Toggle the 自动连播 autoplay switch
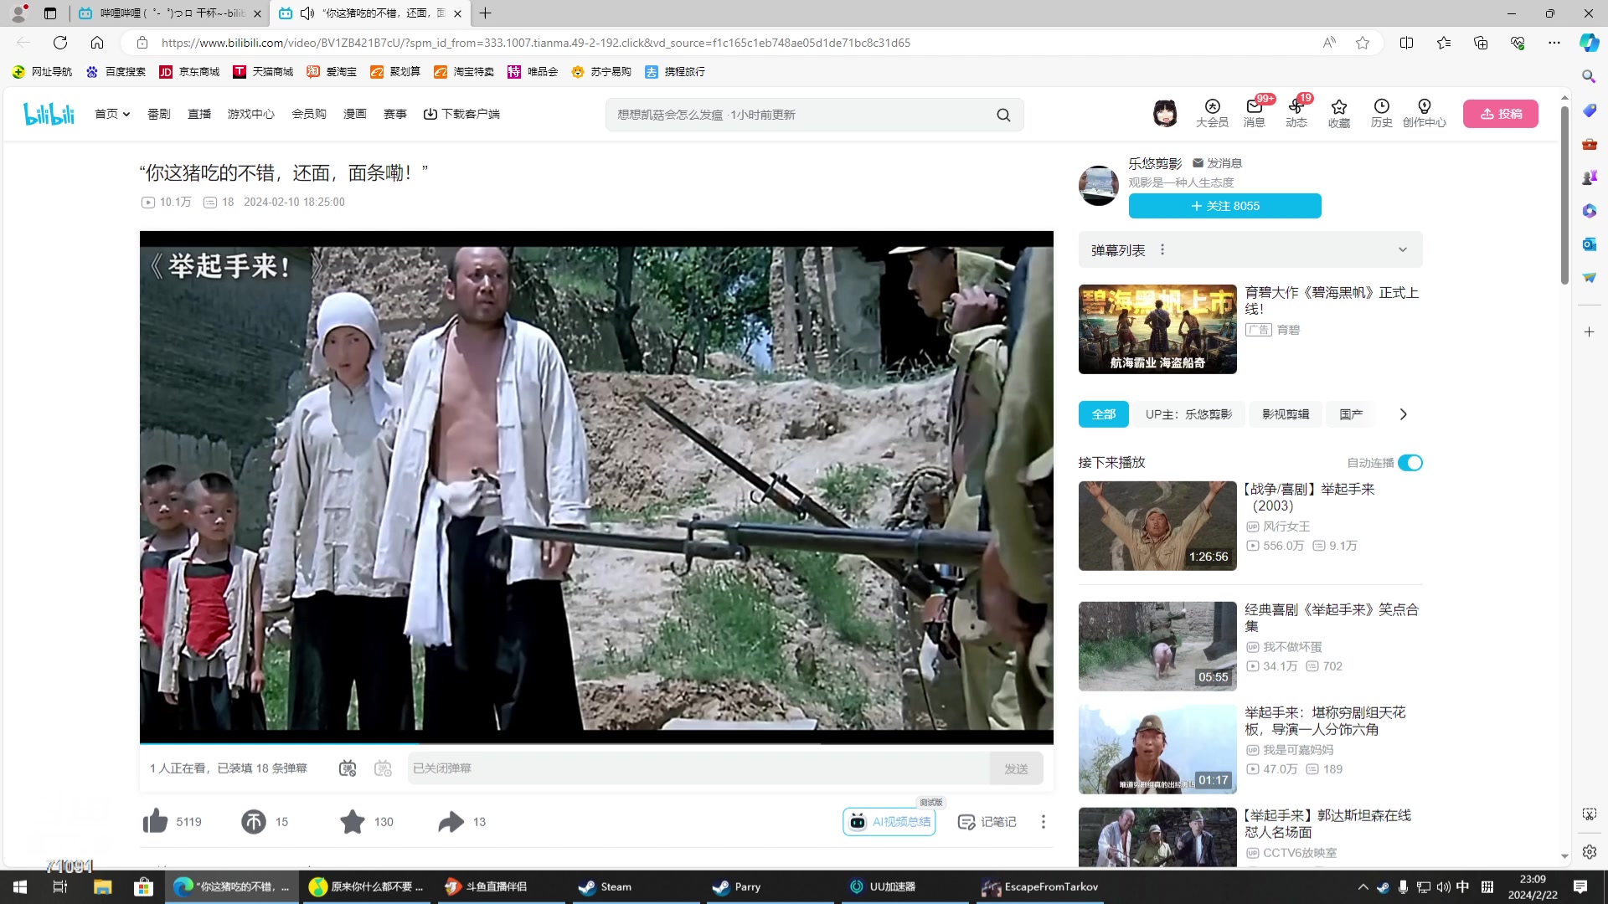Screen dimensions: 1608x904 [x=1410, y=463]
